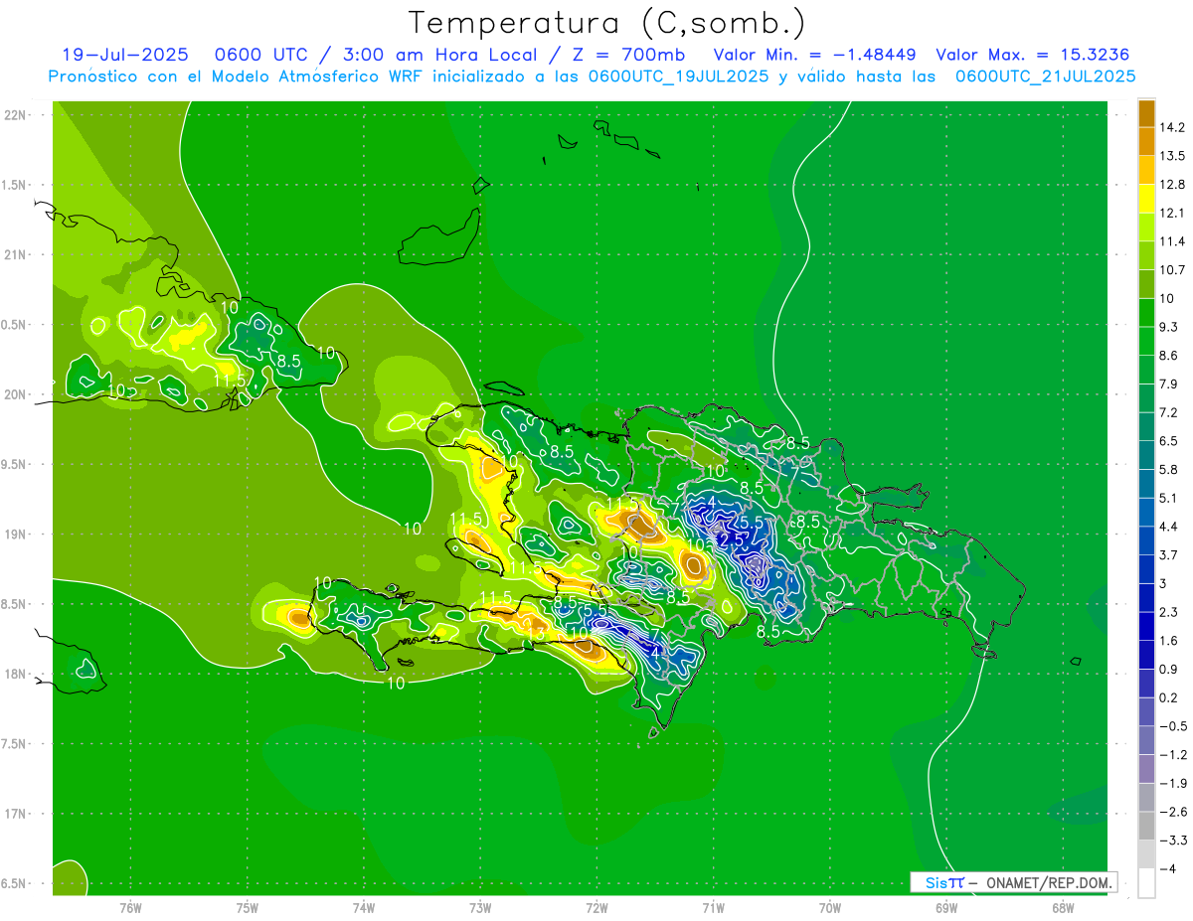
Task: Click the "2.3" legend value
Action: 1168,612
